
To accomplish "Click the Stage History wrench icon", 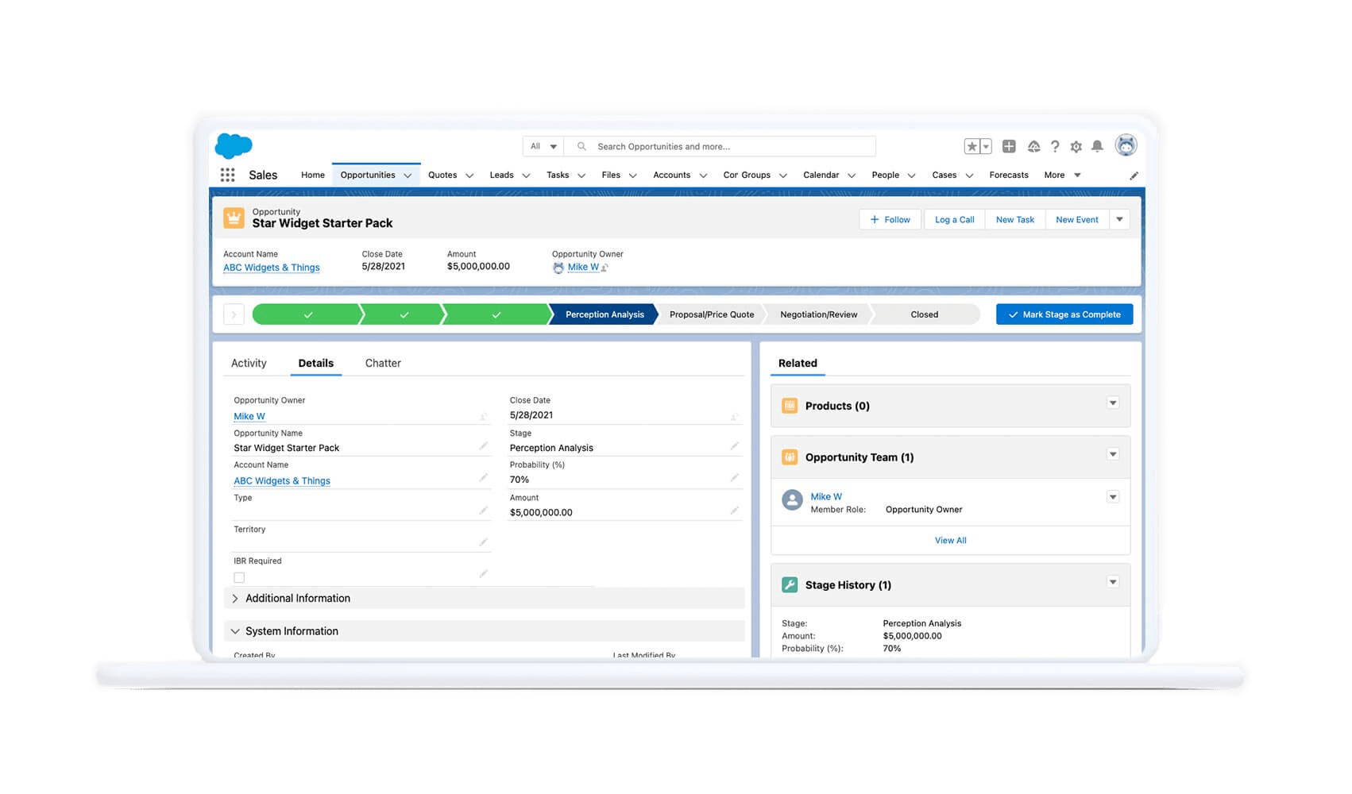I will click(790, 585).
